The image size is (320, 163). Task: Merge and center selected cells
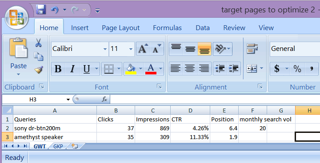(252, 69)
